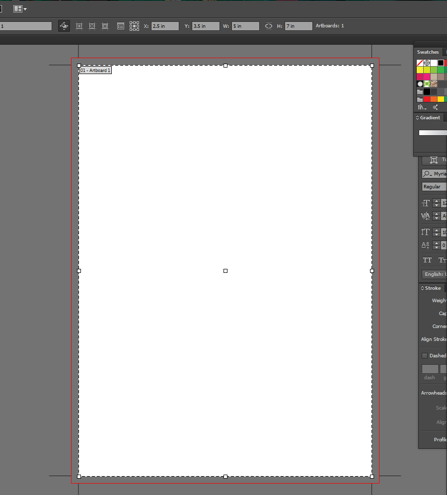447x495 pixels.
Task: Enable the Dashed Line checkbox
Action: click(x=425, y=356)
